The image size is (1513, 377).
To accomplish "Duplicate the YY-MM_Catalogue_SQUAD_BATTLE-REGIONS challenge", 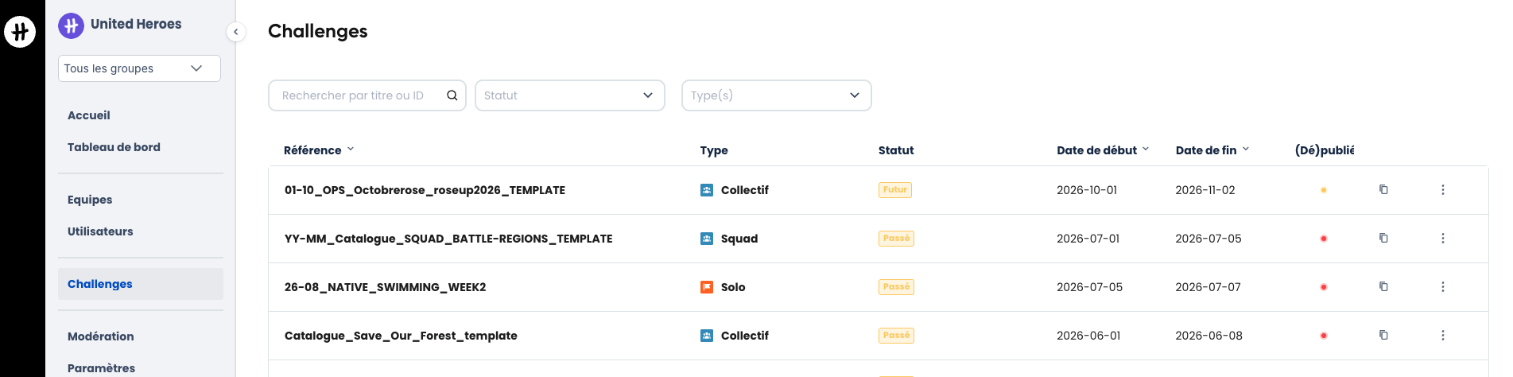I will 1383,238.
